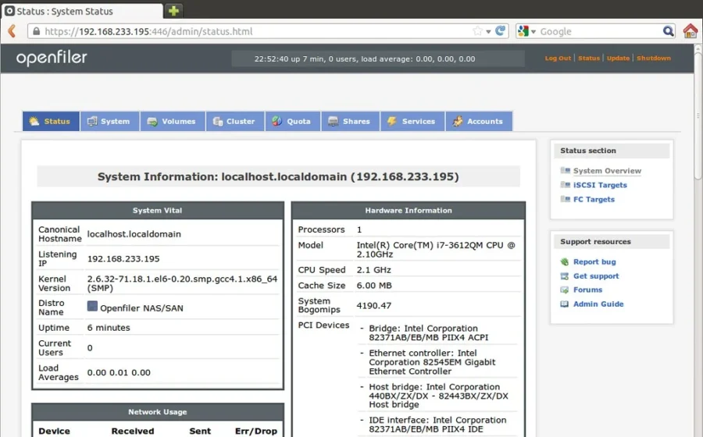Click the lightning icon on the Services tab
Screen dimensions: 703x437
pyautogui.click(x=392, y=121)
